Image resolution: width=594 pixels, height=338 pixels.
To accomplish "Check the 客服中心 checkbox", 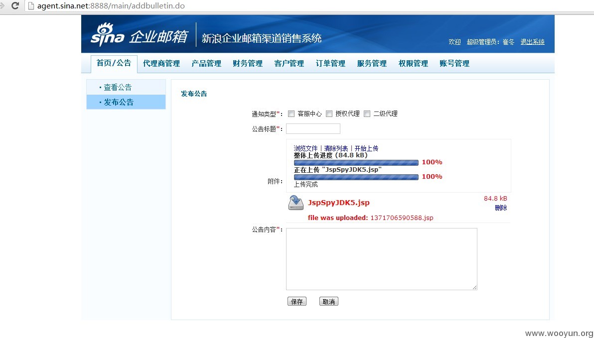I will [x=291, y=113].
